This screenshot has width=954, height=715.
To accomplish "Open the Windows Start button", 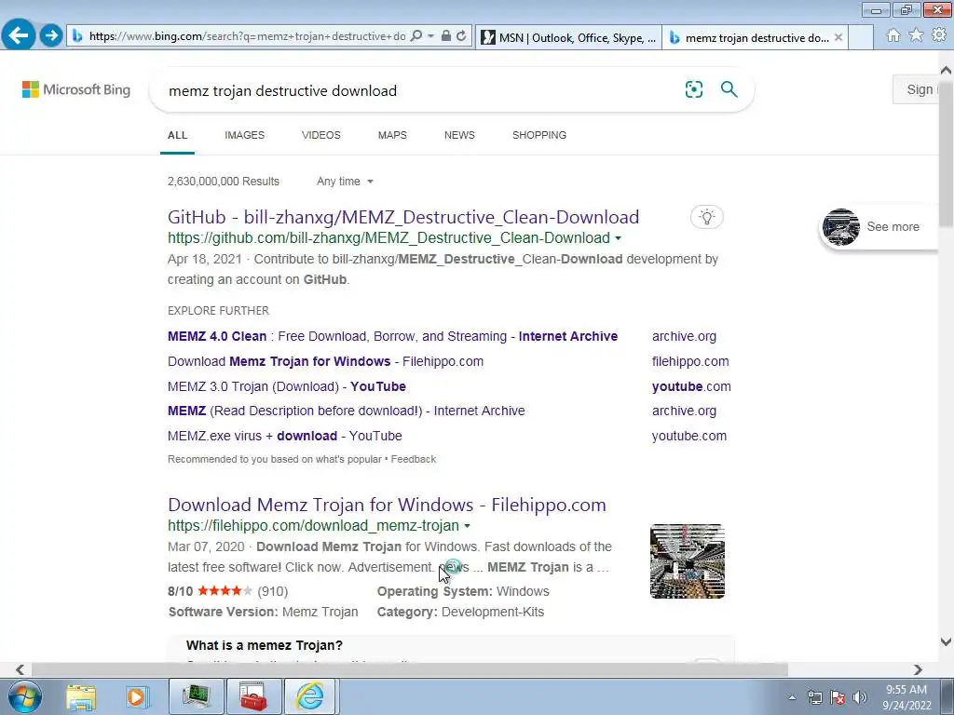I will (x=25, y=696).
